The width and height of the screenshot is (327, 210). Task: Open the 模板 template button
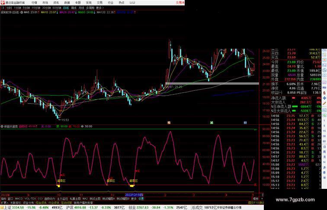pos(256,199)
